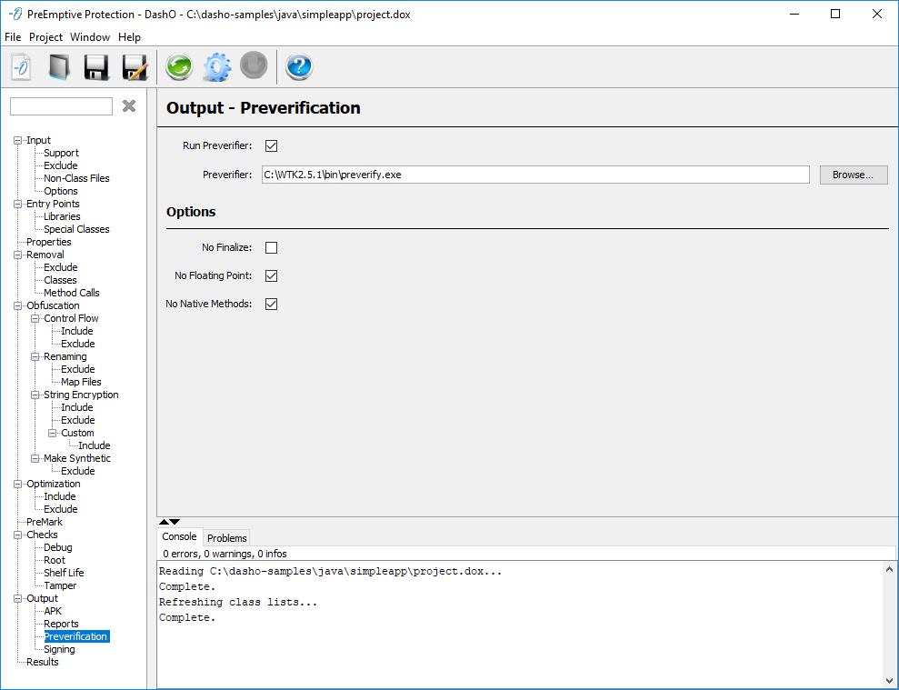Switch to the Problems tab
Image resolution: width=899 pixels, height=690 pixels.
[x=226, y=538]
